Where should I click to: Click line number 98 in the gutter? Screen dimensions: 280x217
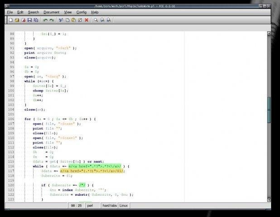pyautogui.click(x=12, y=81)
